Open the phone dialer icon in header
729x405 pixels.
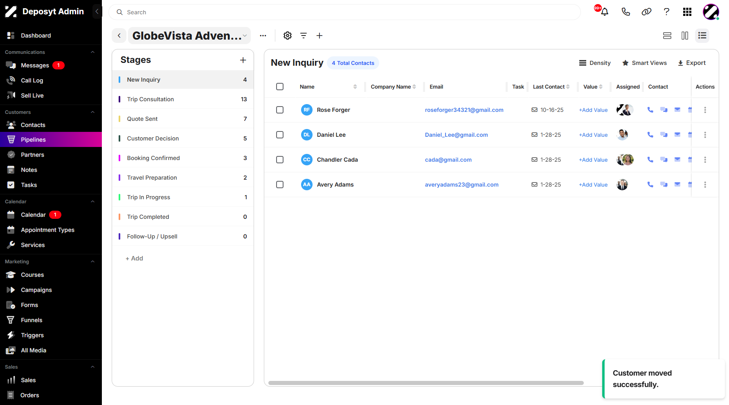625,12
